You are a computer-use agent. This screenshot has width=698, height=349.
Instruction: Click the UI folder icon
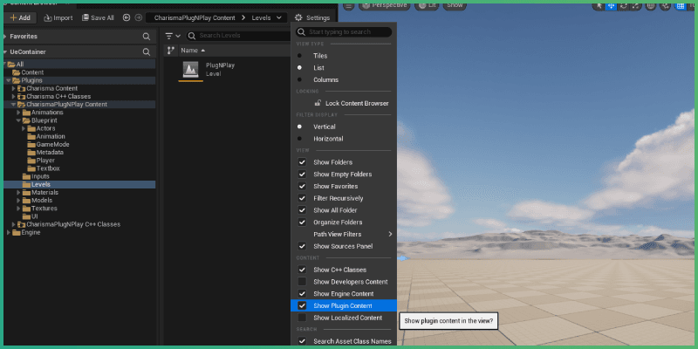26,216
